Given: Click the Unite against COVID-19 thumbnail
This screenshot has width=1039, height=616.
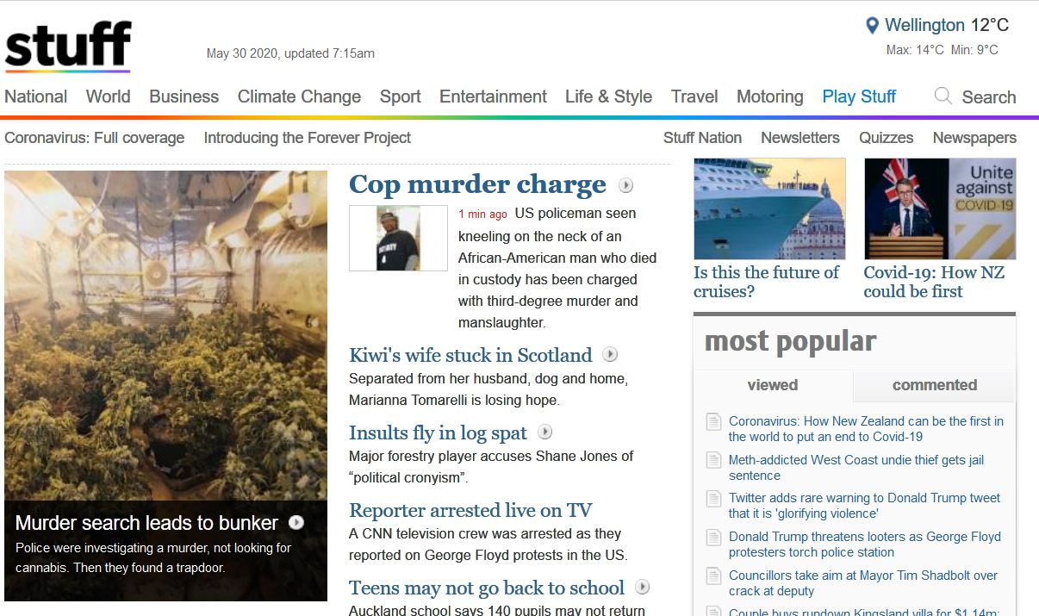Looking at the screenshot, I should click(940, 208).
